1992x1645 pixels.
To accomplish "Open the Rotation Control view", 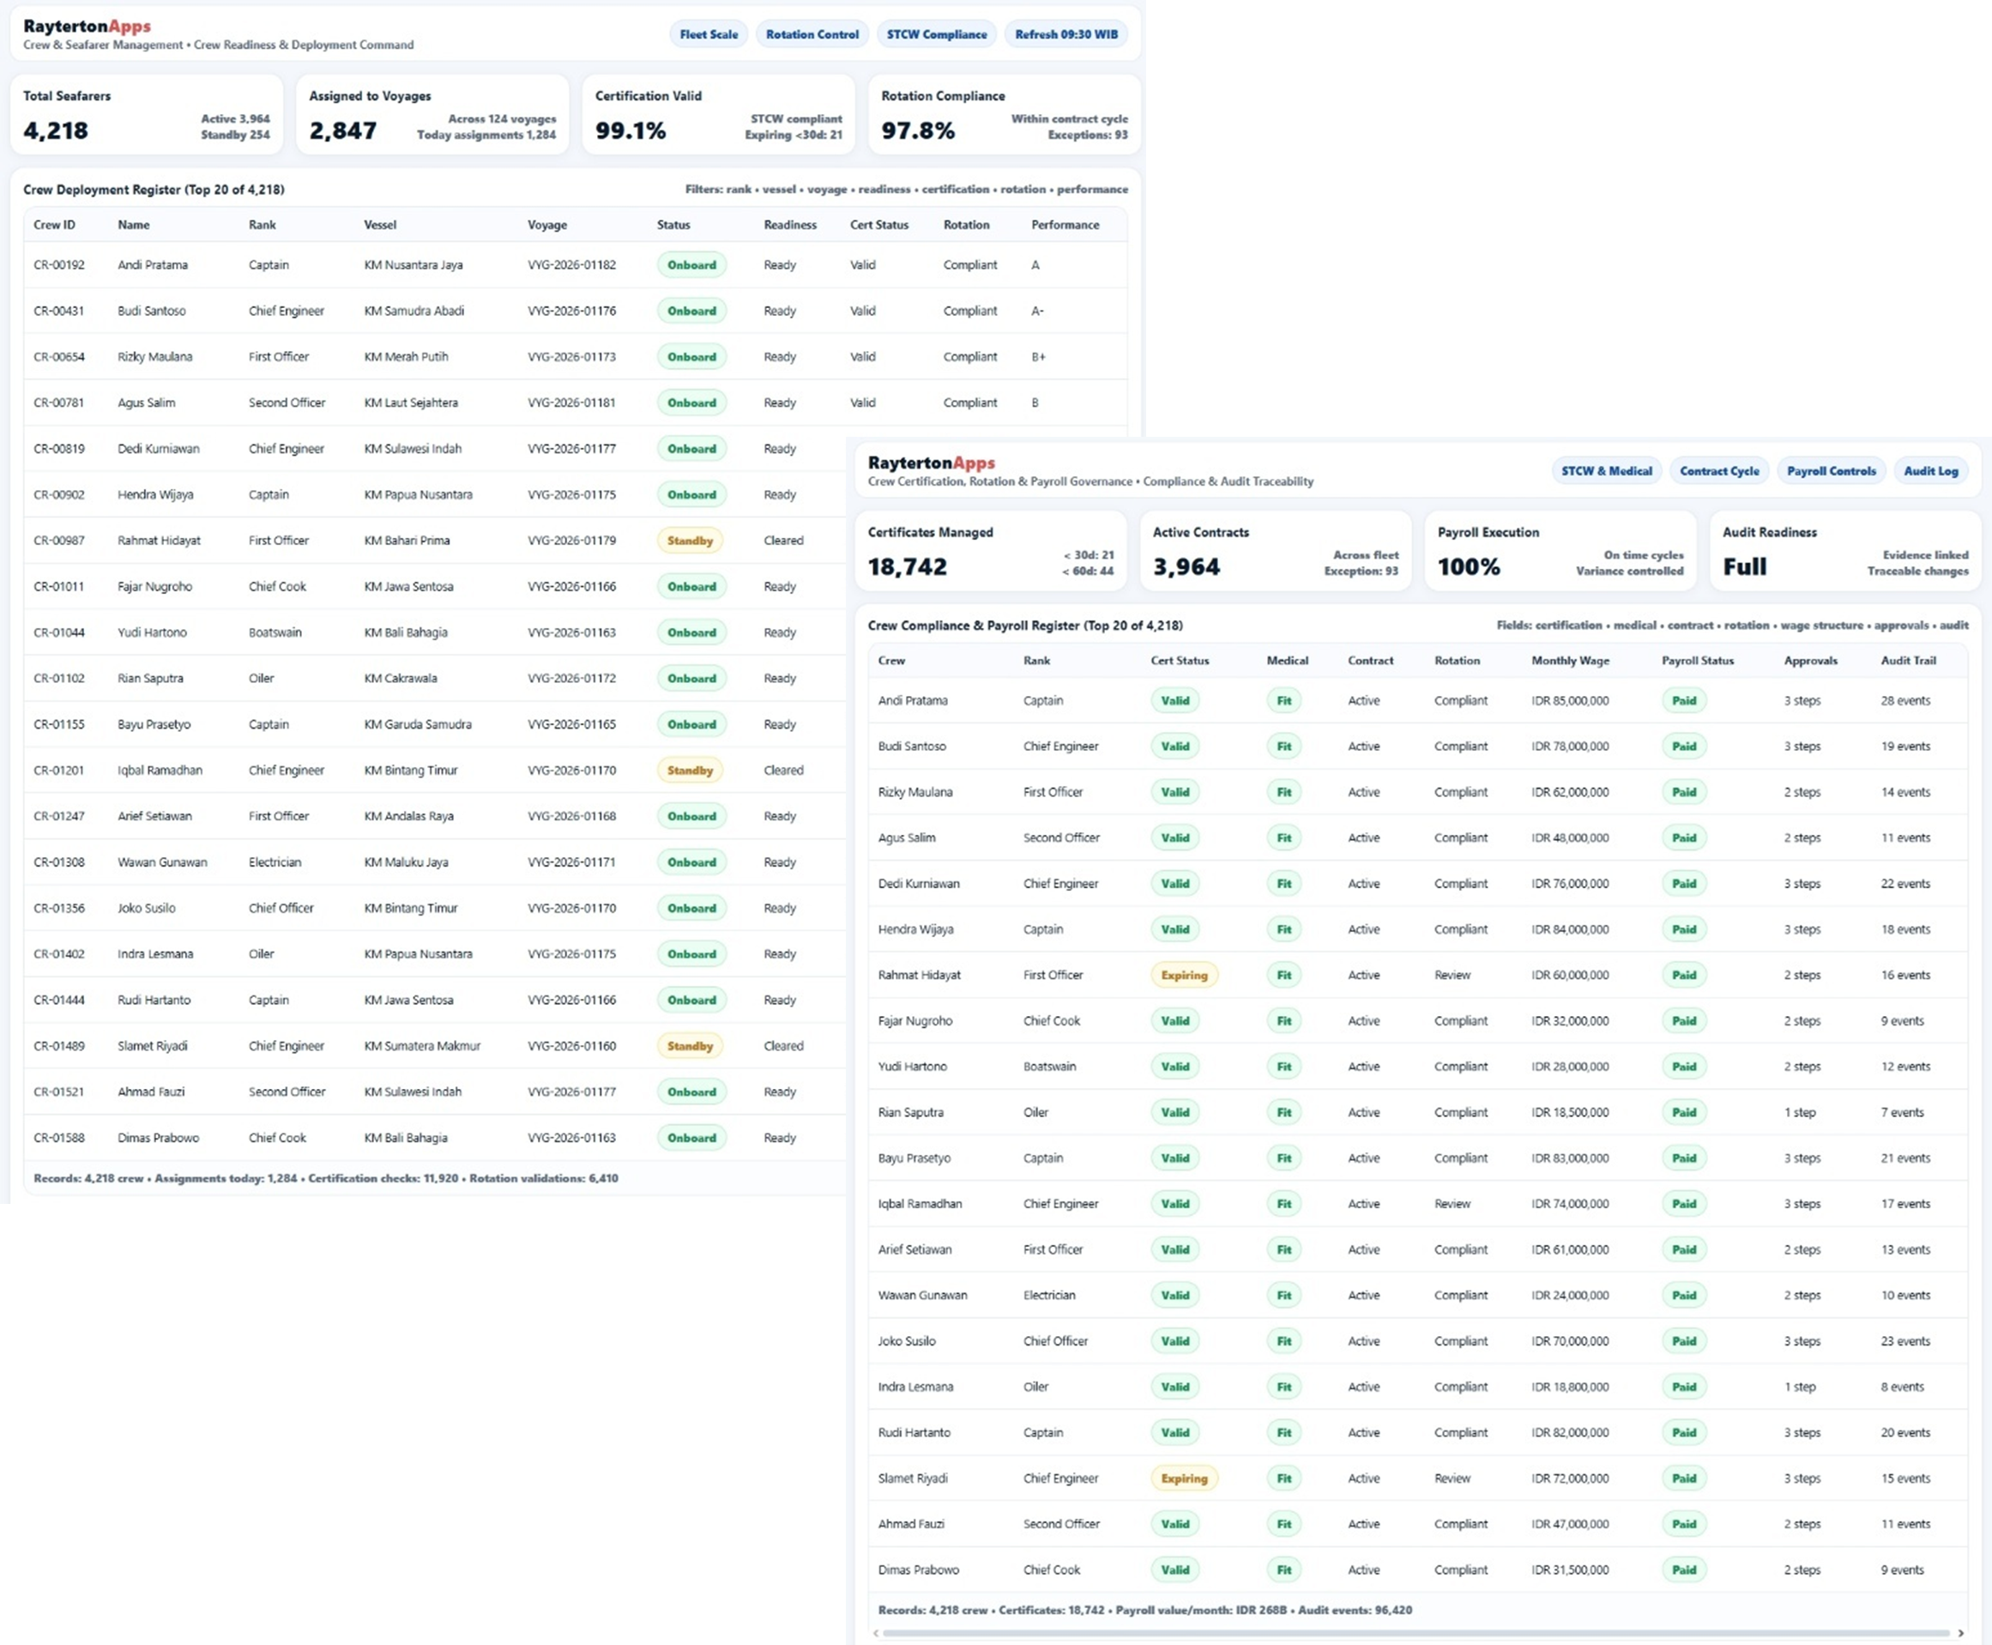I will tap(812, 34).
